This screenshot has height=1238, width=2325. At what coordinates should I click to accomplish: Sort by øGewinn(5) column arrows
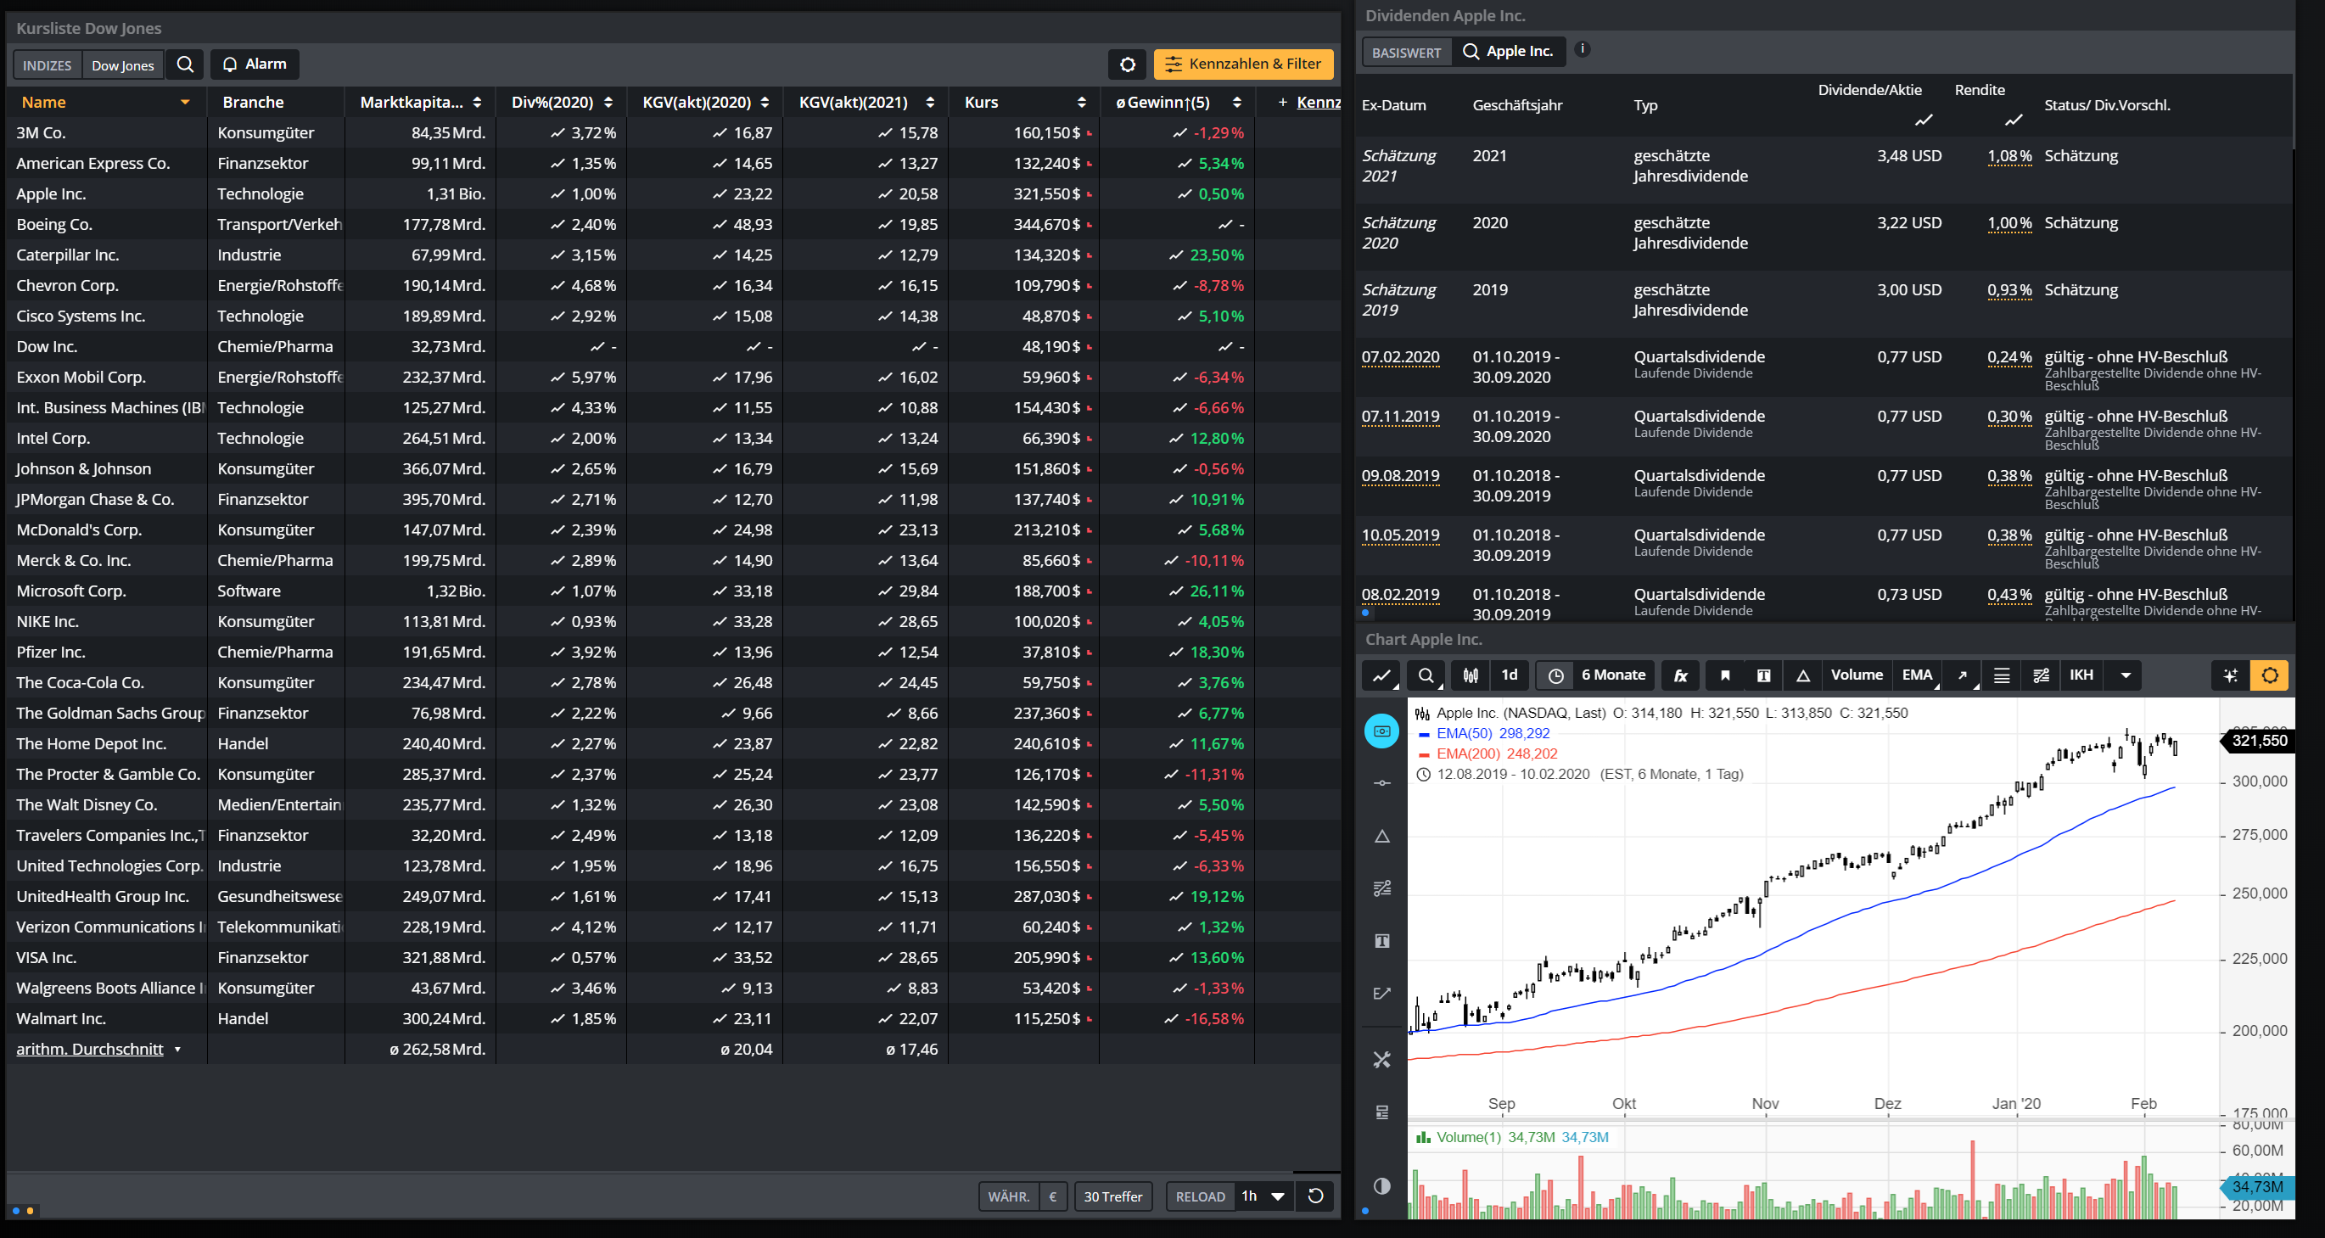tap(1236, 102)
